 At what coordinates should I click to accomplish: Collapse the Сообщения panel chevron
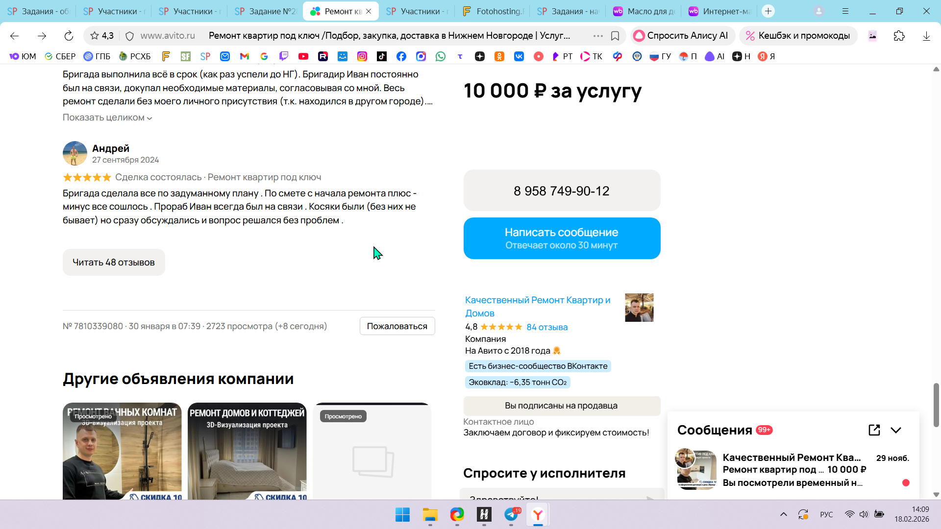pyautogui.click(x=896, y=430)
